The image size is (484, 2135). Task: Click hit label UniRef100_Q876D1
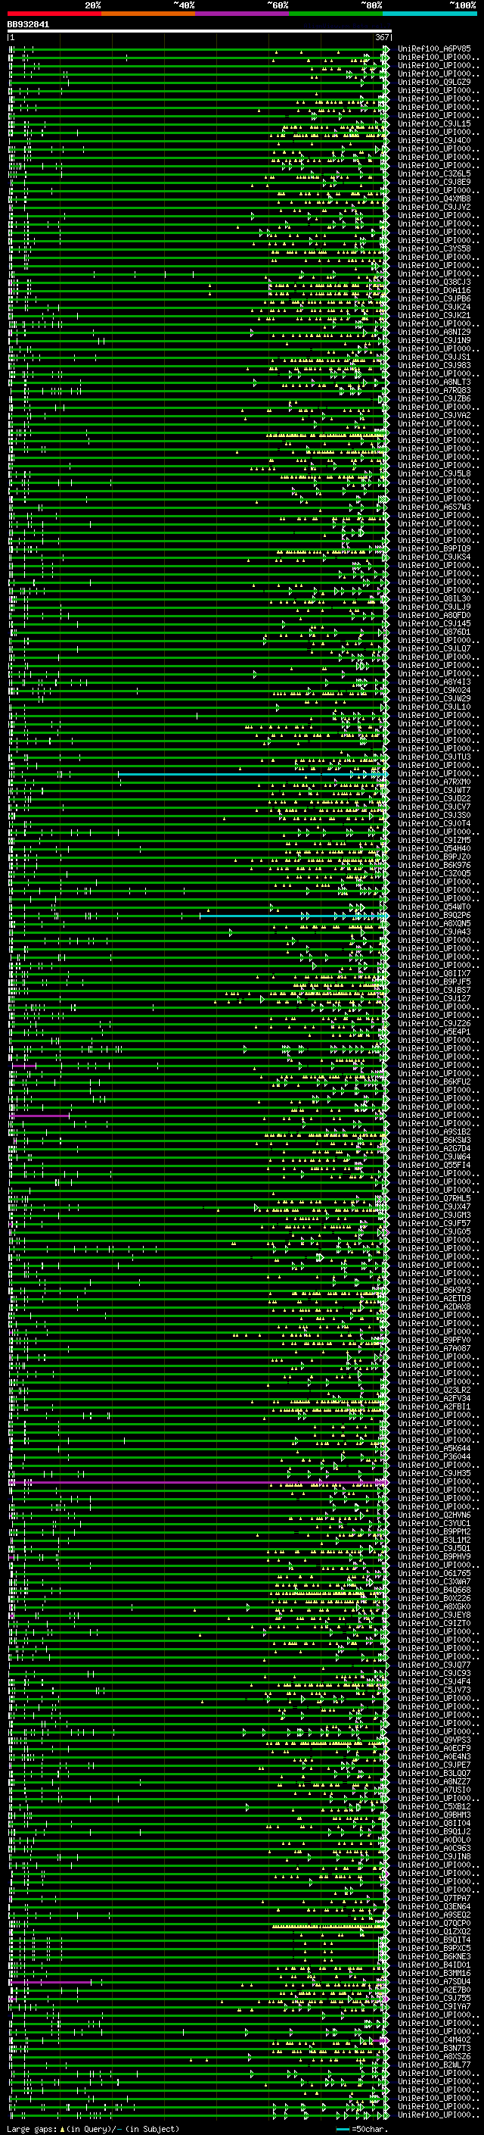(x=434, y=632)
